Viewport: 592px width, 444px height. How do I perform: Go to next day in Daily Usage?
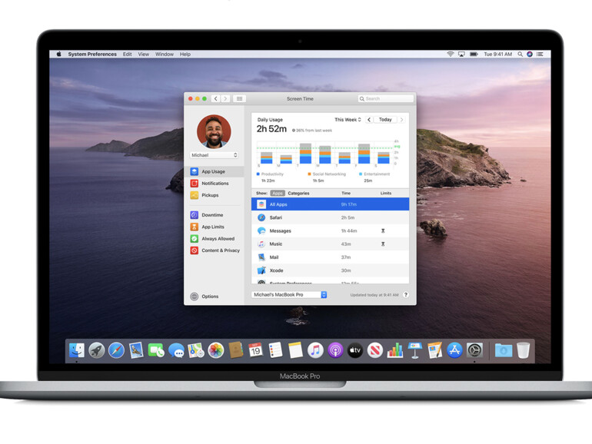pos(401,120)
